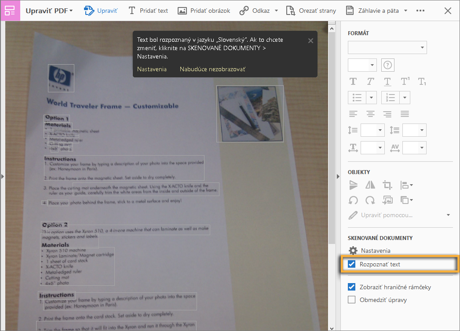Screen dimensions: 460x331
Task: Select the Upraviť edit tool
Action: 101,11
